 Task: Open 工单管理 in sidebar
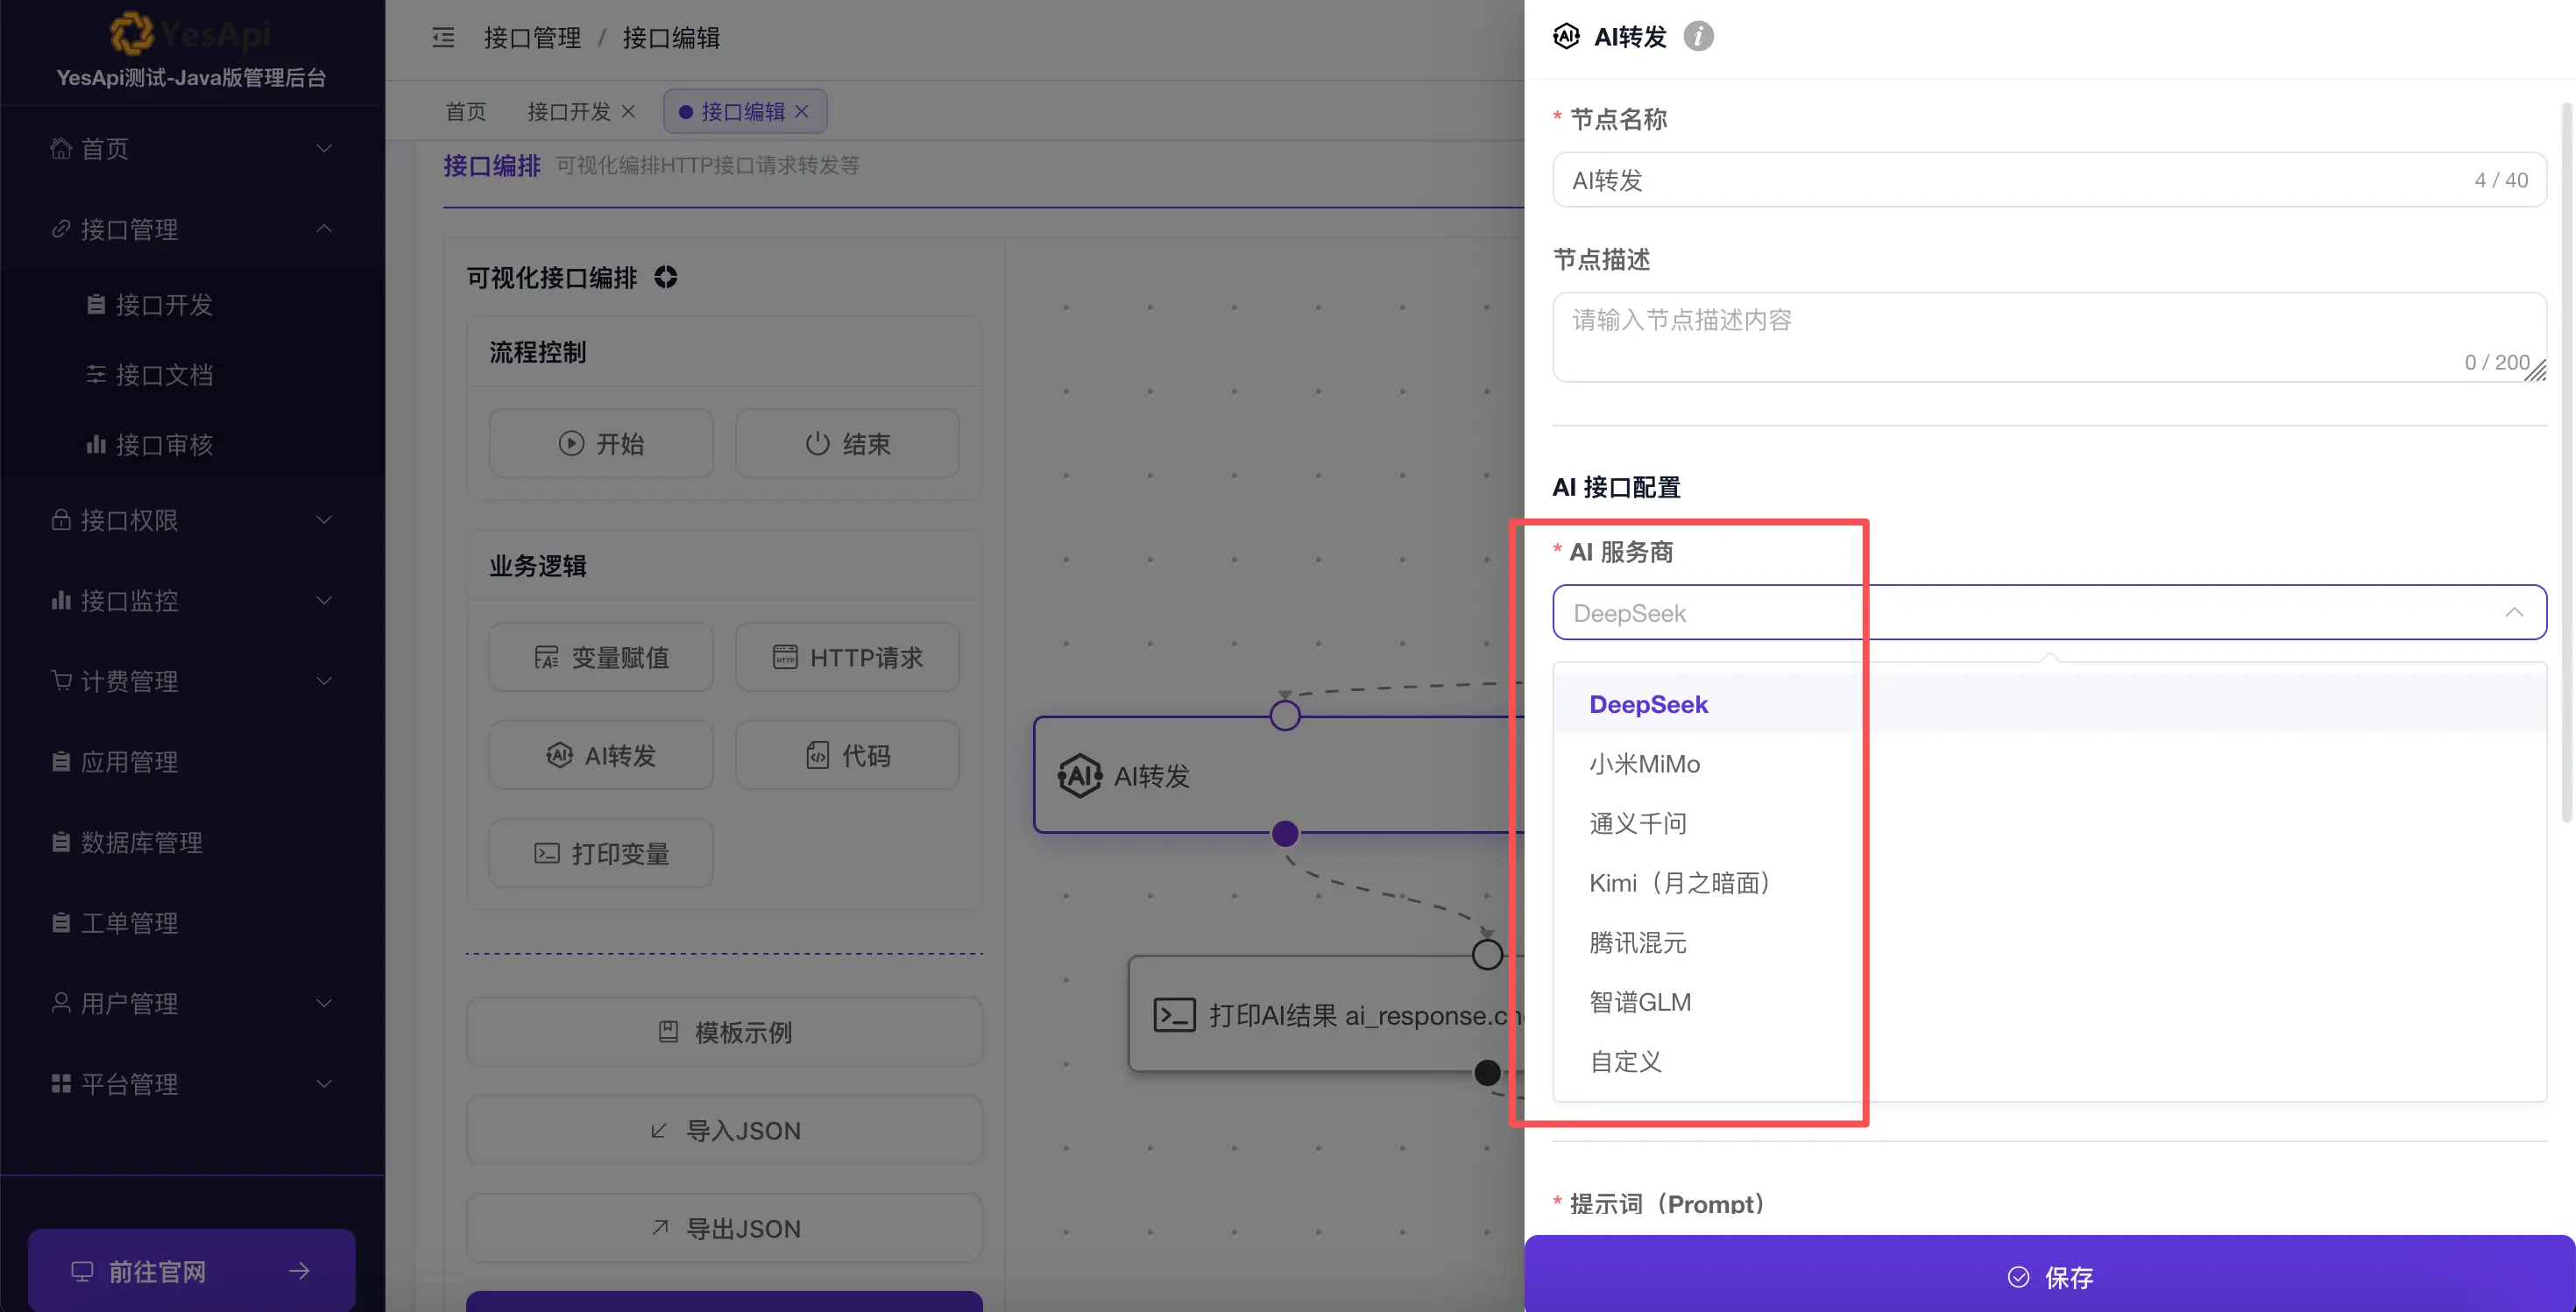[192, 922]
